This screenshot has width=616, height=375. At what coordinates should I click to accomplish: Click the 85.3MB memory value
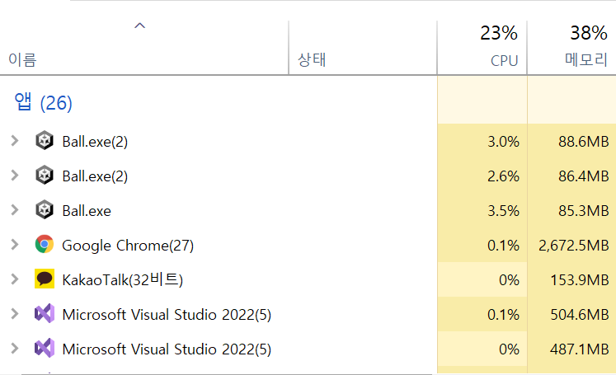tap(583, 210)
